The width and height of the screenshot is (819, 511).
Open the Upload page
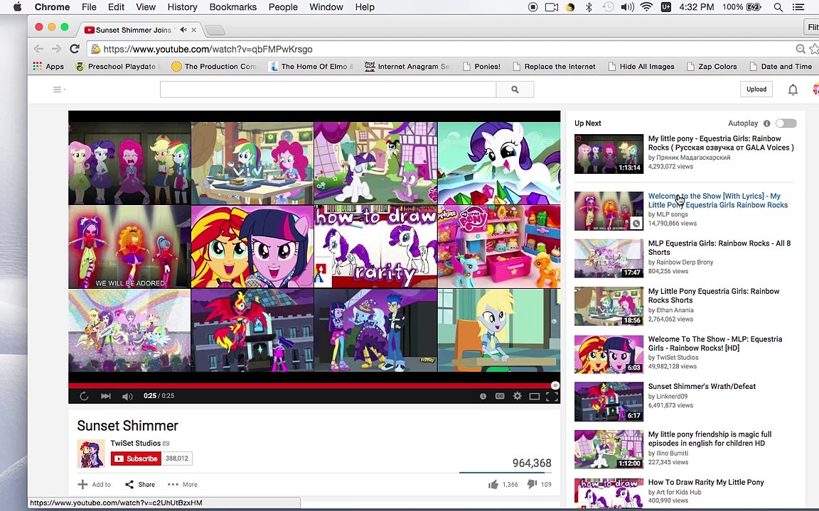pos(756,89)
